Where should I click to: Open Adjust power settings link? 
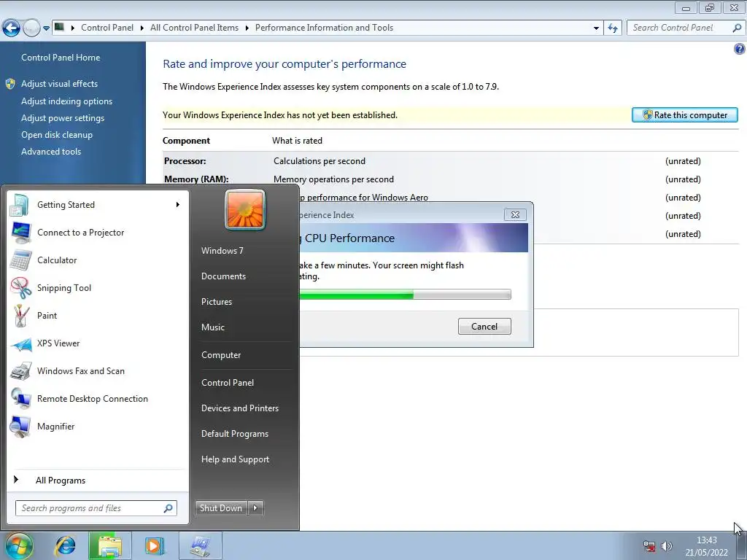[x=63, y=118]
